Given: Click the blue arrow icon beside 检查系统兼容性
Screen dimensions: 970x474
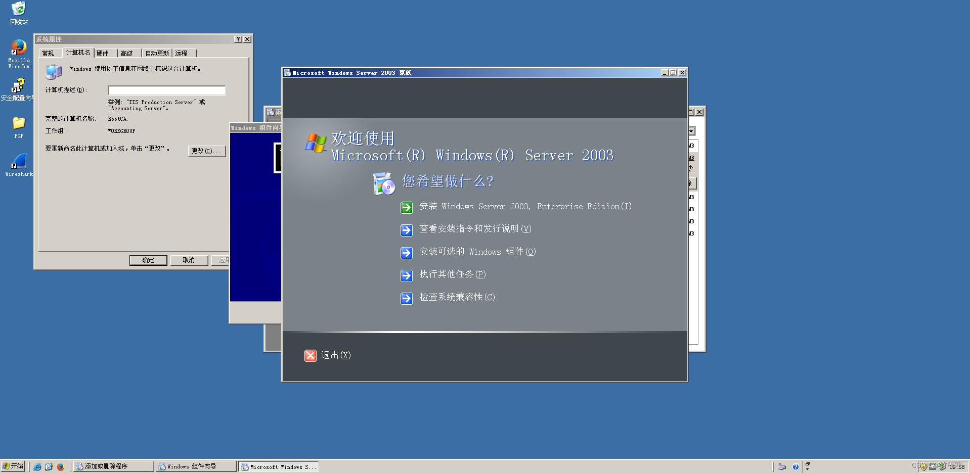Looking at the screenshot, I should (407, 298).
